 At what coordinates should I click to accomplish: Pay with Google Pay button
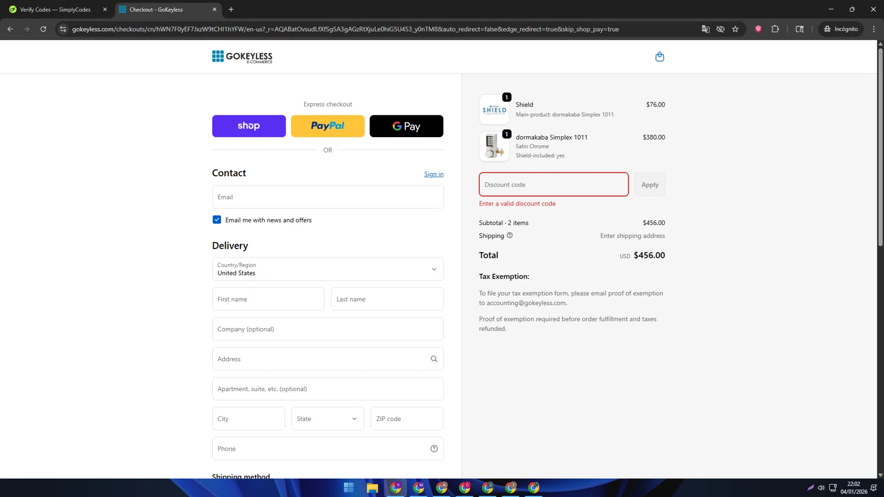407,126
